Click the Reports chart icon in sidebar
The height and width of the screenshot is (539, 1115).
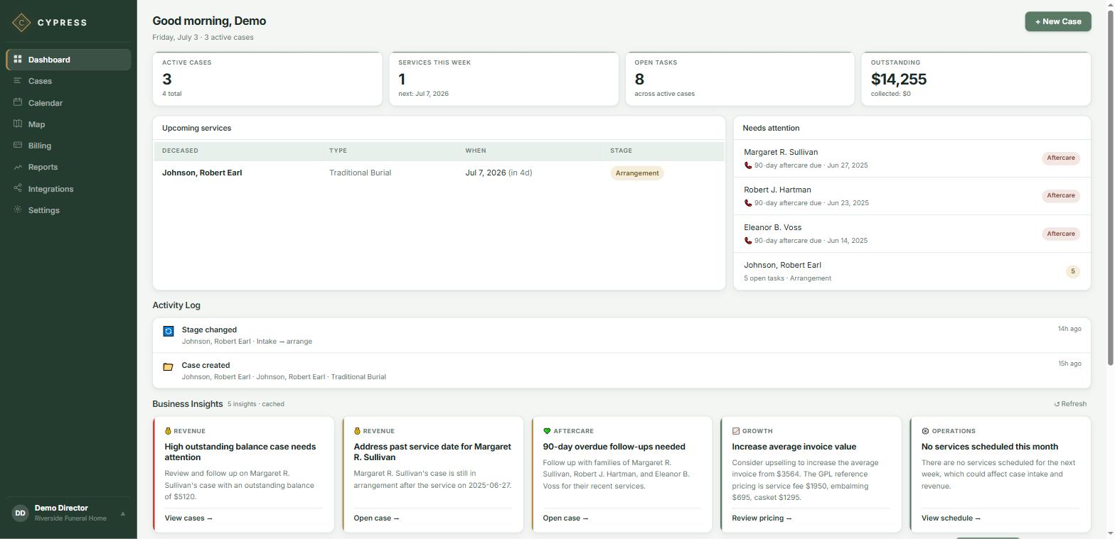pyautogui.click(x=18, y=167)
